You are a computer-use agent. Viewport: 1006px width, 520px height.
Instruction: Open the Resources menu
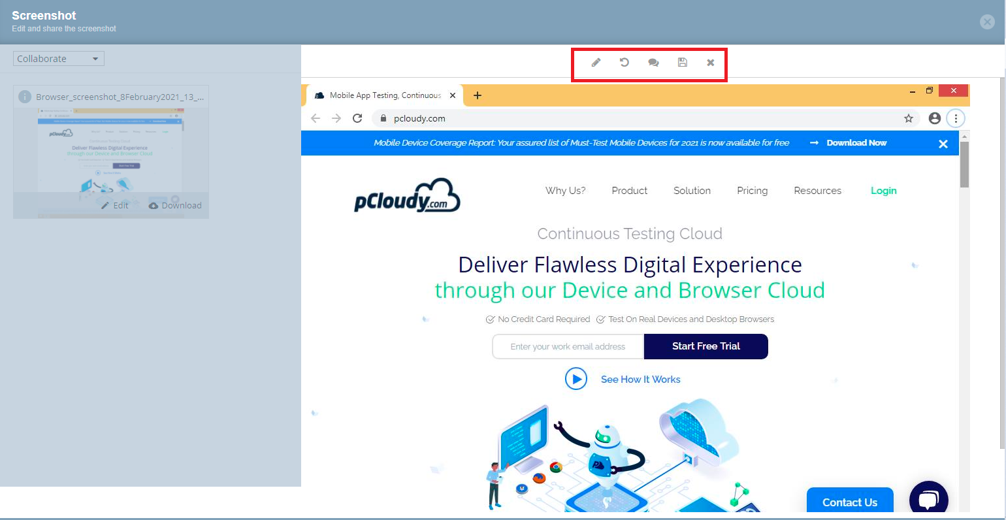click(818, 191)
